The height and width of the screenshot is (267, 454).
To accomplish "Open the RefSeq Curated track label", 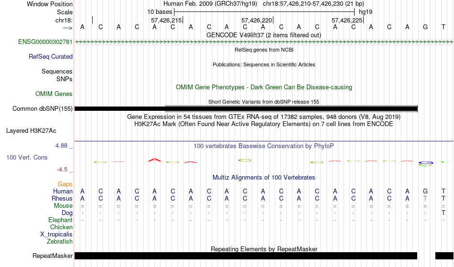I will (51, 57).
